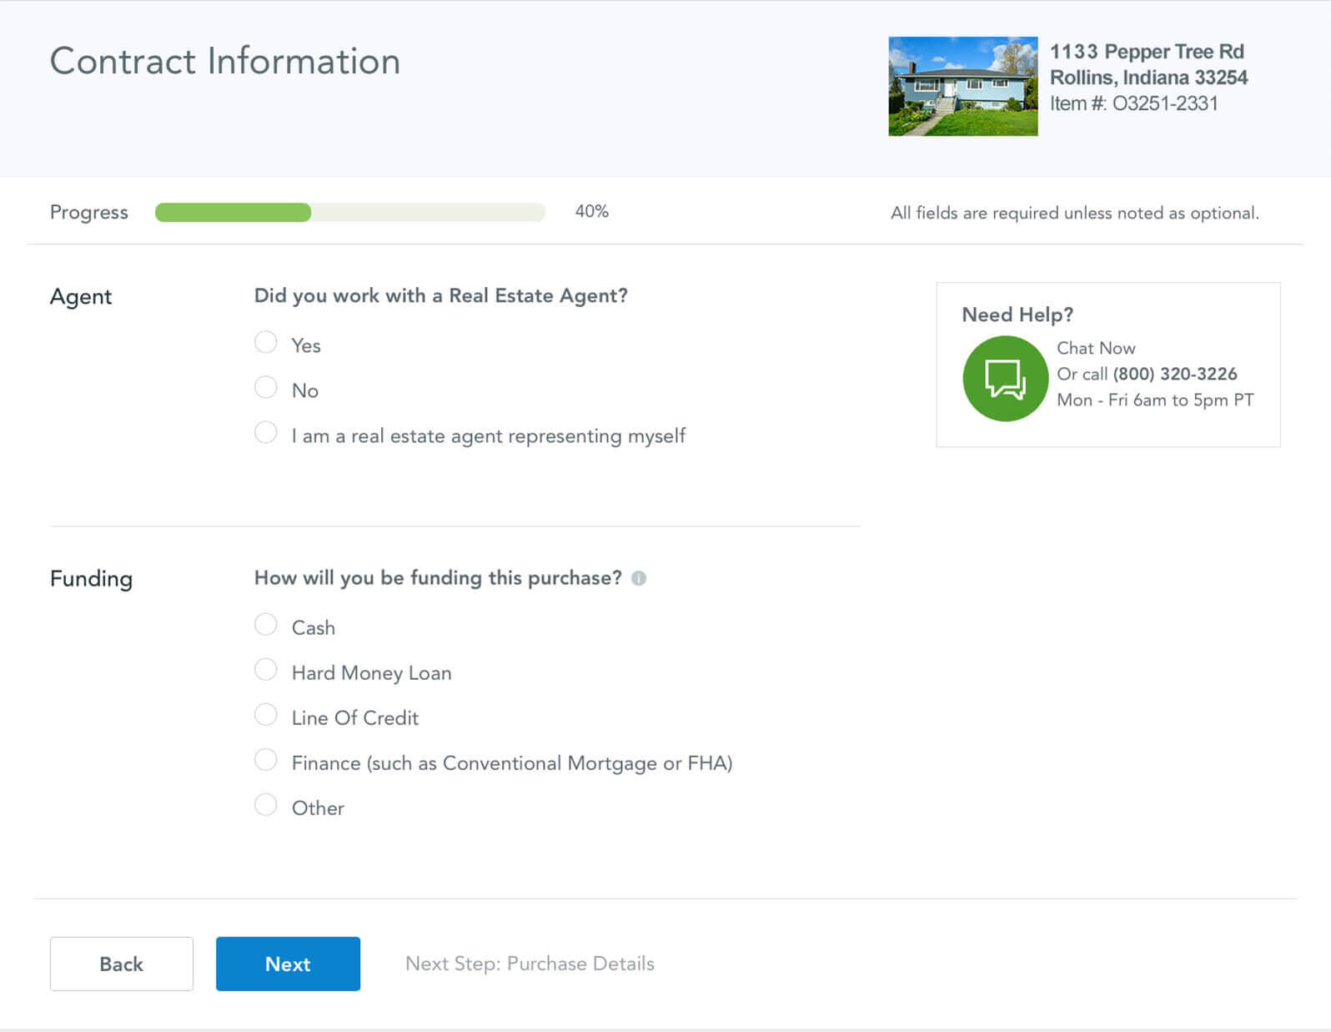
Task: Click the 1133 Pepper Tree Rd address
Action: (1146, 52)
